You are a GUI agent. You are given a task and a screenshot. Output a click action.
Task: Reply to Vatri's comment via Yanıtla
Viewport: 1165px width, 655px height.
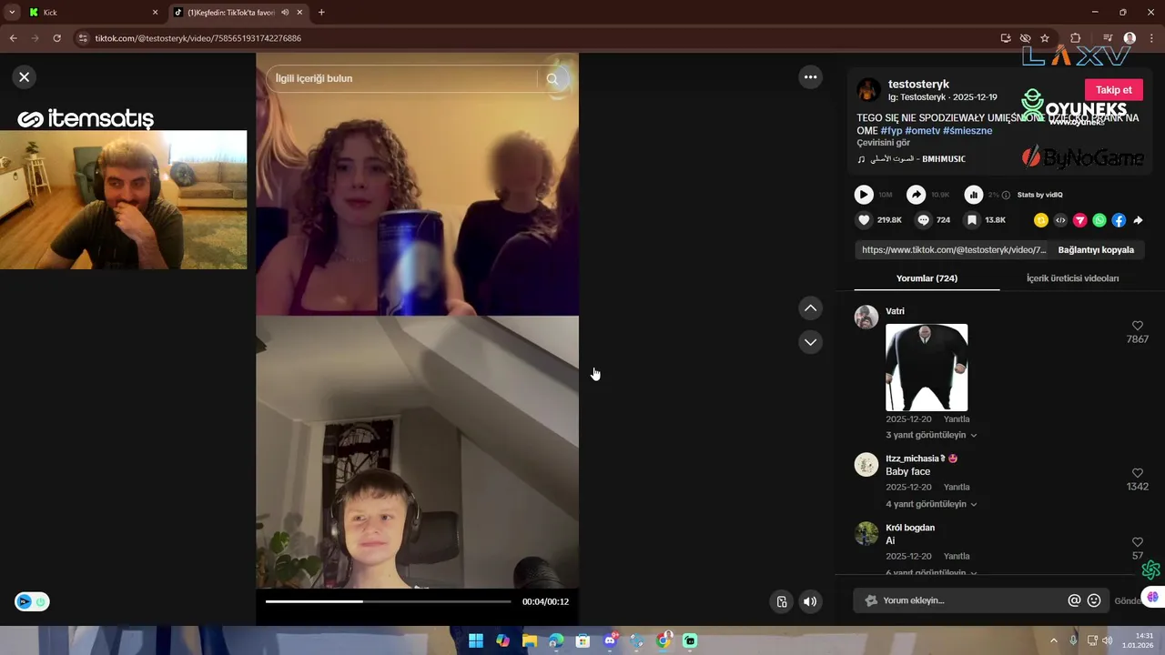click(957, 419)
